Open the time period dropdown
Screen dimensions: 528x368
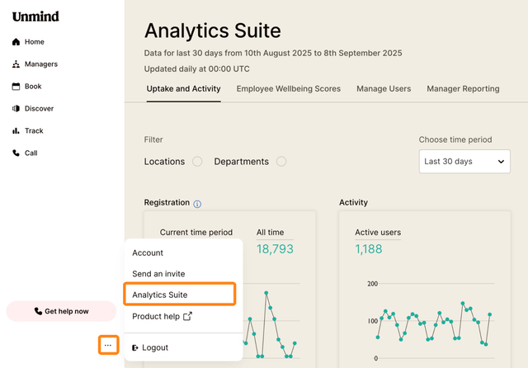click(464, 162)
